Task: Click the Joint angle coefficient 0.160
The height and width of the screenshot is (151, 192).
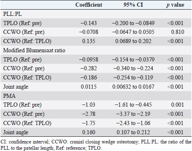Action: pos(89,132)
